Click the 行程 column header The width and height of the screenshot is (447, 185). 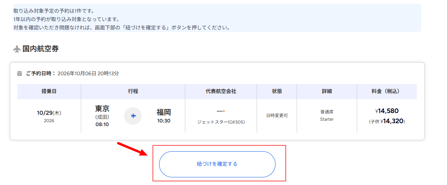click(133, 92)
